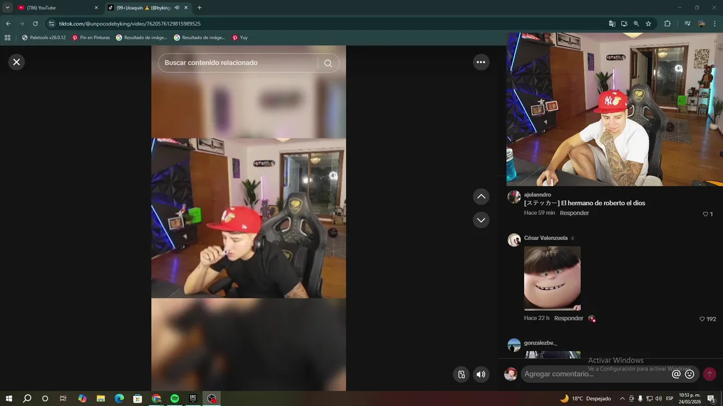Open media controls music-note icon

pos(687,24)
